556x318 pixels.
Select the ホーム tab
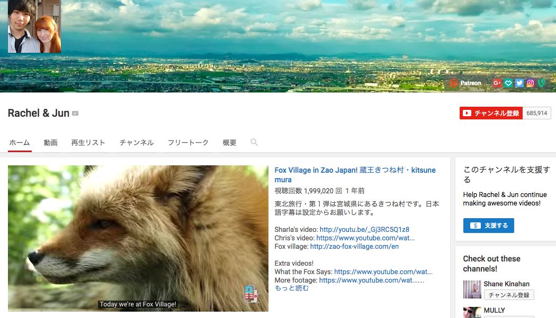(20, 143)
